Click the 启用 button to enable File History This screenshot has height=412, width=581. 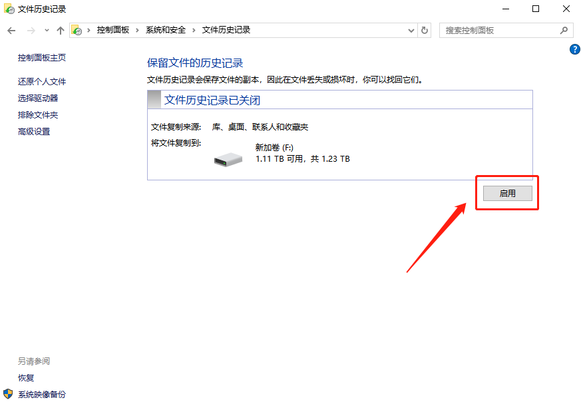(x=507, y=194)
